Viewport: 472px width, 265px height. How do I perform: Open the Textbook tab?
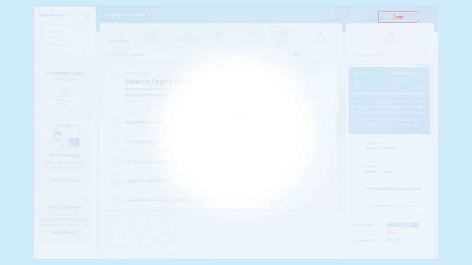(x=284, y=37)
